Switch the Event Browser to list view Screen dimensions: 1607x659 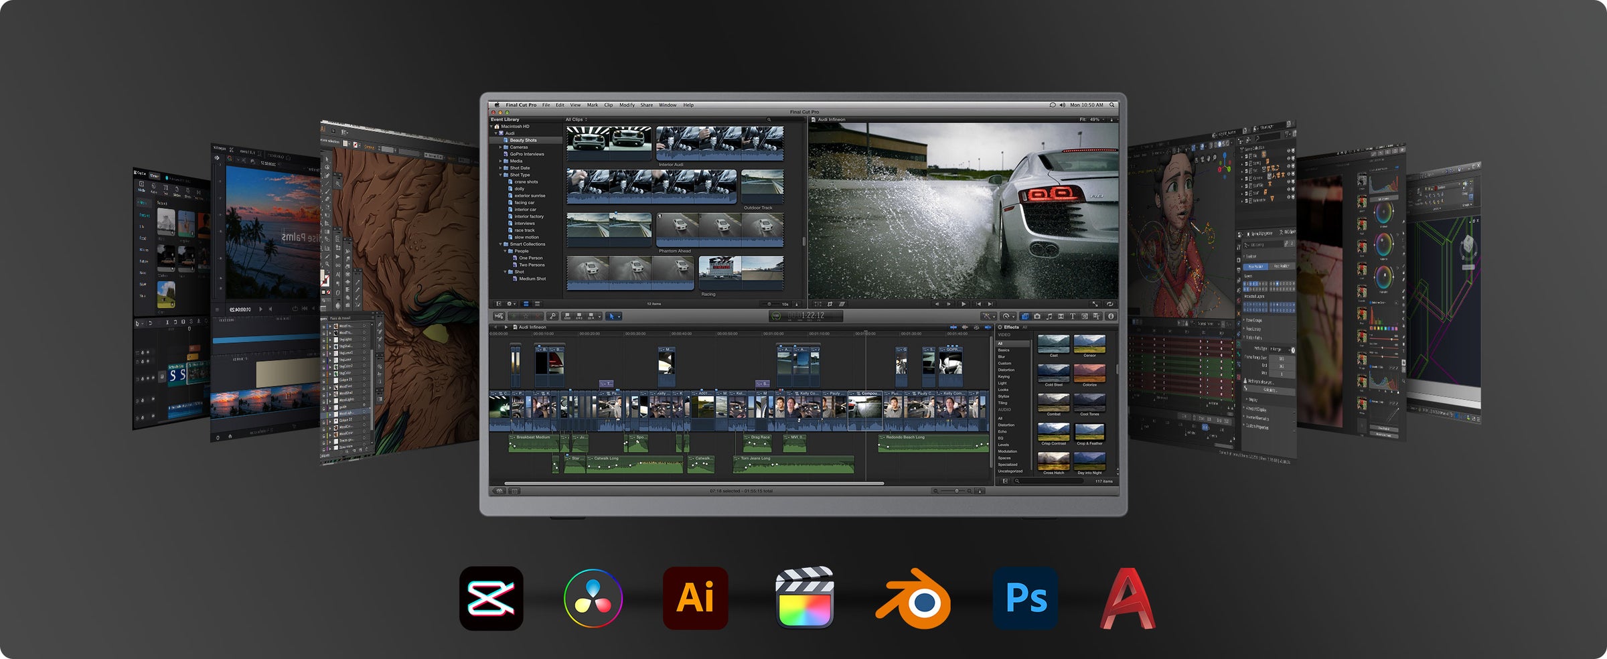[x=538, y=303]
